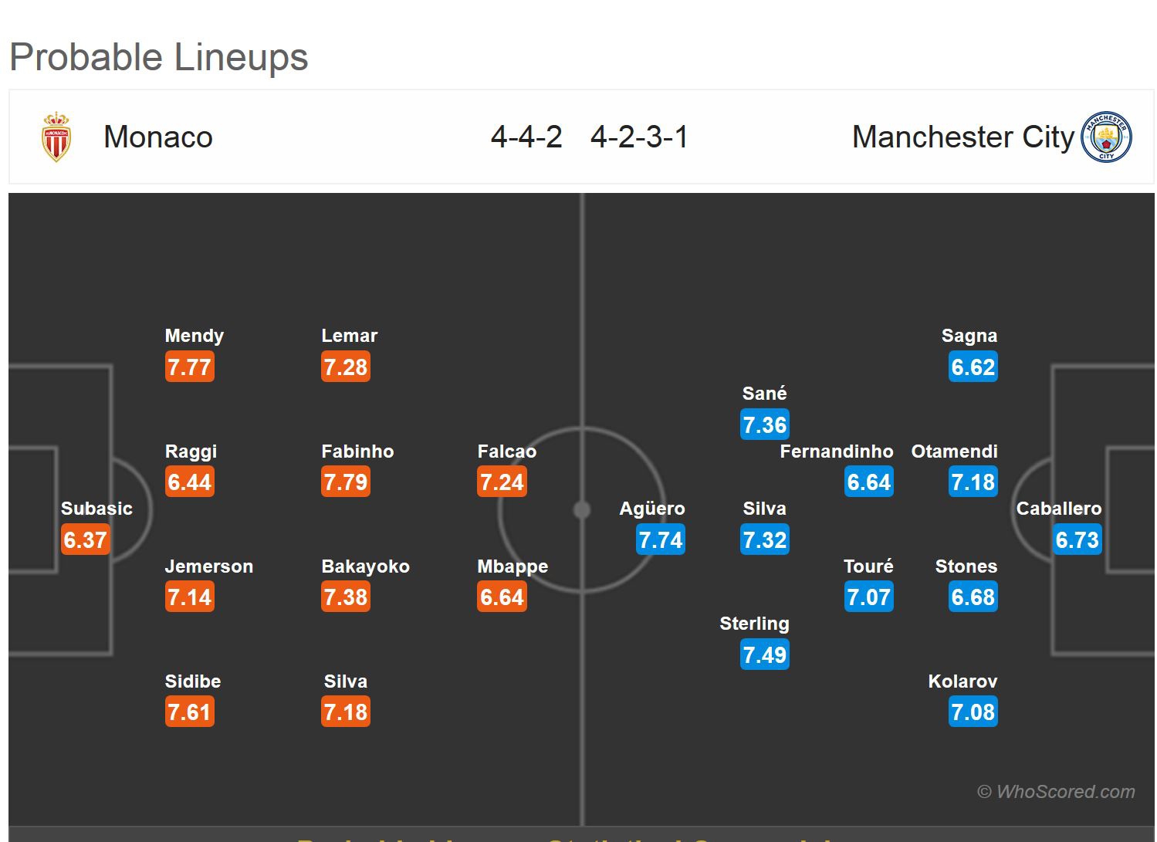Image resolution: width=1157 pixels, height=842 pixels.
Task: Click Mendy's 7.77 rating badge
Action: (x=189, y=367)
